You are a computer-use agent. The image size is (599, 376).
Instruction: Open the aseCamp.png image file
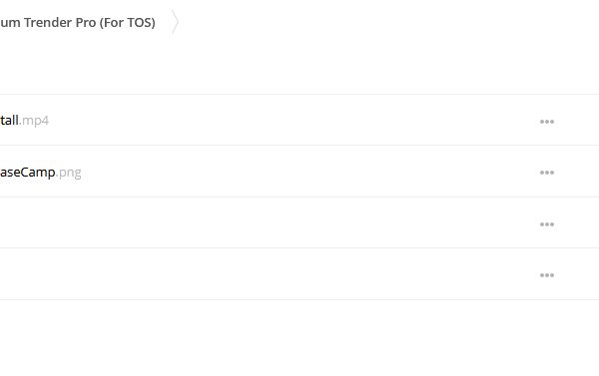click(x=41, y=173)
